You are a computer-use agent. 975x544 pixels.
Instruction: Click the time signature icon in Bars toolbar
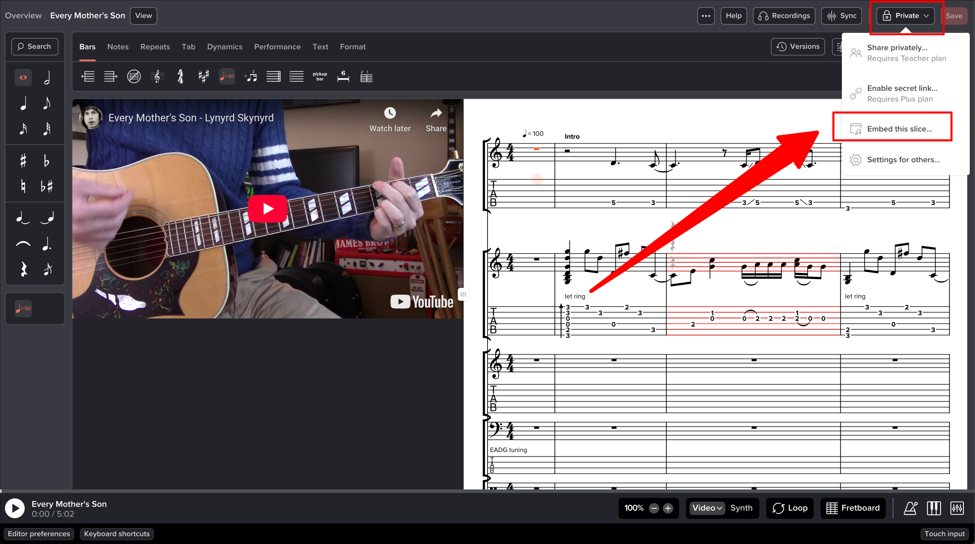click(x=180, y=77)
